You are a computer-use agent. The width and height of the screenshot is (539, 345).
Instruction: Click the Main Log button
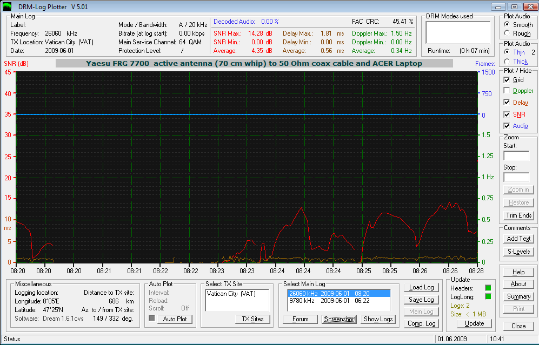pyautogui.click(x=421, y=312)
